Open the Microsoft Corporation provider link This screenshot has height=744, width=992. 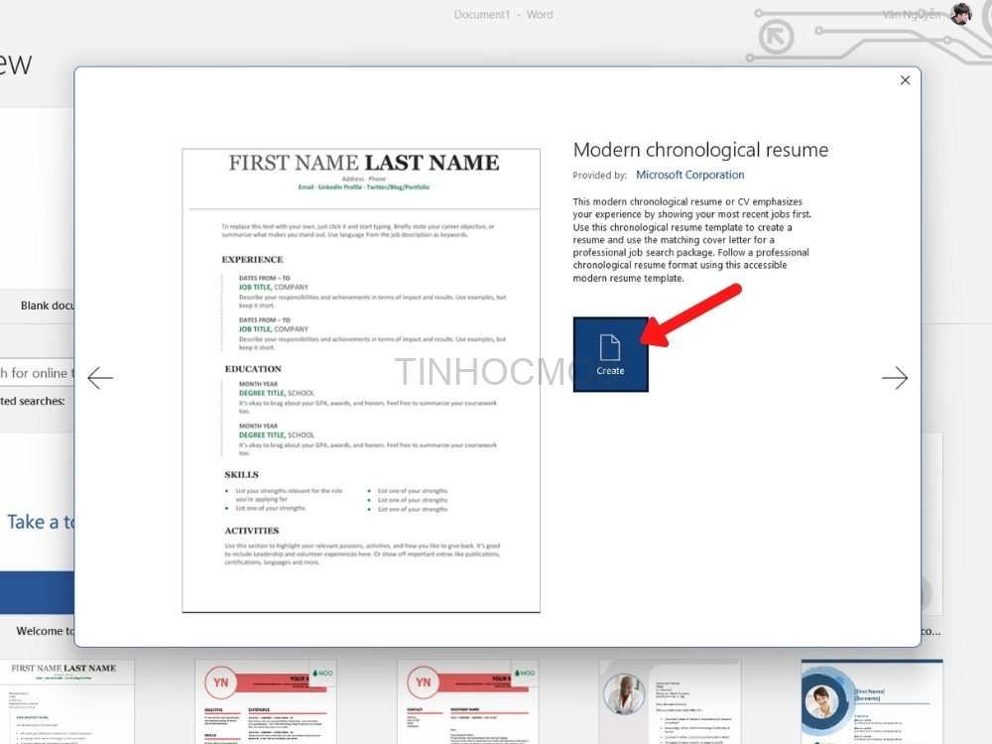coord(689,175)
